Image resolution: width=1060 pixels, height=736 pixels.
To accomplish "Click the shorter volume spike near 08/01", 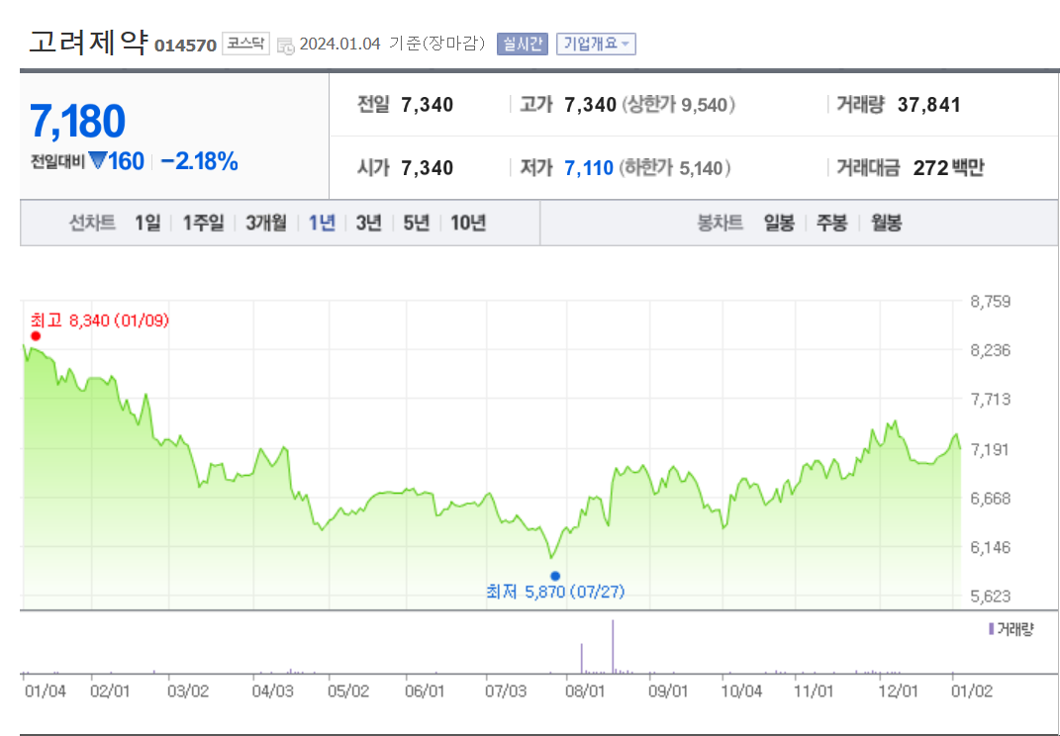I will click(x=581, y=659).
